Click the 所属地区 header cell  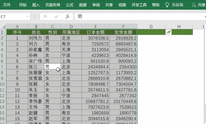[x=71, y=32]
